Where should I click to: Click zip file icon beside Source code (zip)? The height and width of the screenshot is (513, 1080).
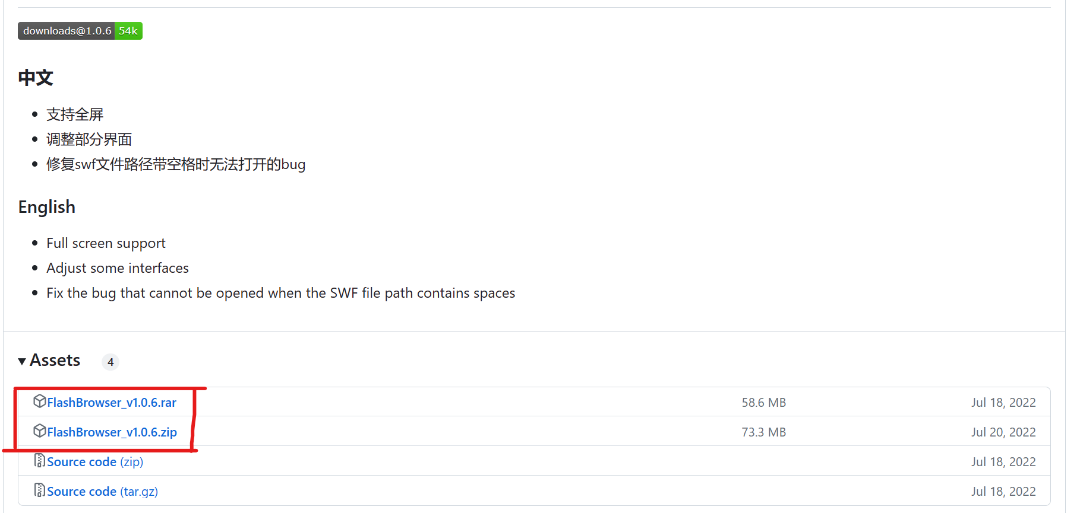pyautogui.click(x=40, y=461)
